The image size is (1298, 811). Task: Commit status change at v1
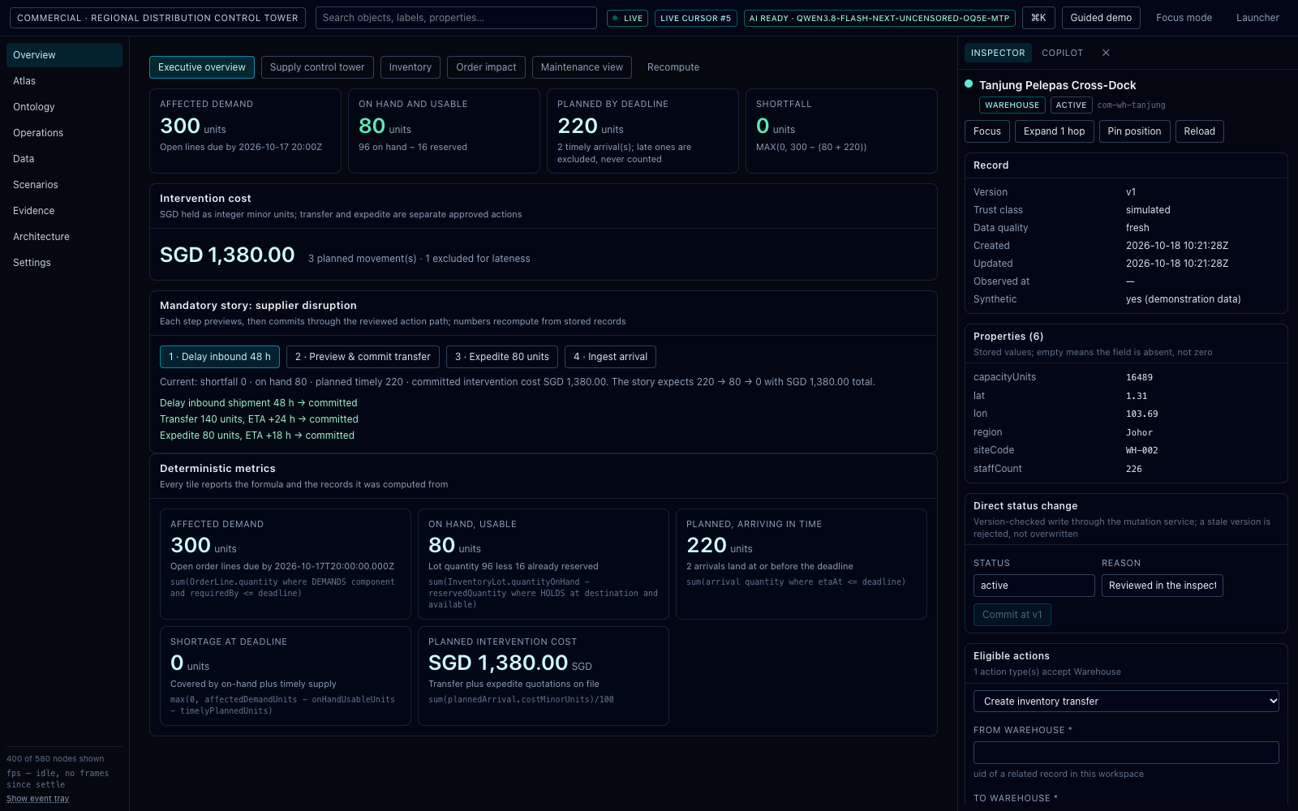(x=1012, y=615)
